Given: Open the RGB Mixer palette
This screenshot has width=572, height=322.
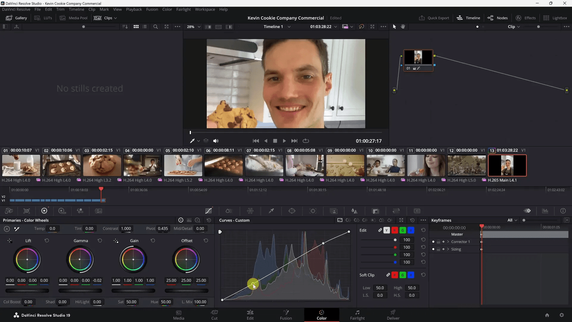Looking at the screenshot, I should tap(80, 211).
